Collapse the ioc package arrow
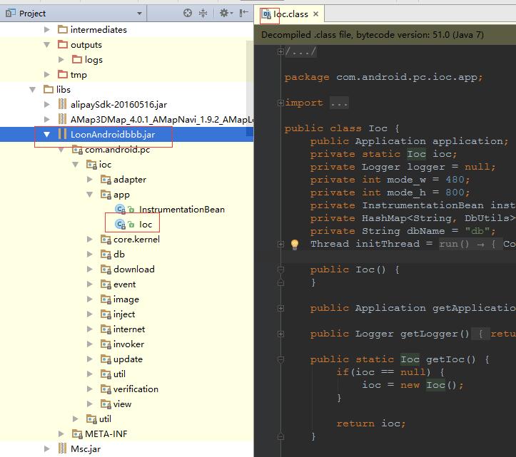The width and height of the screenshot is (516, 457). 76,165
